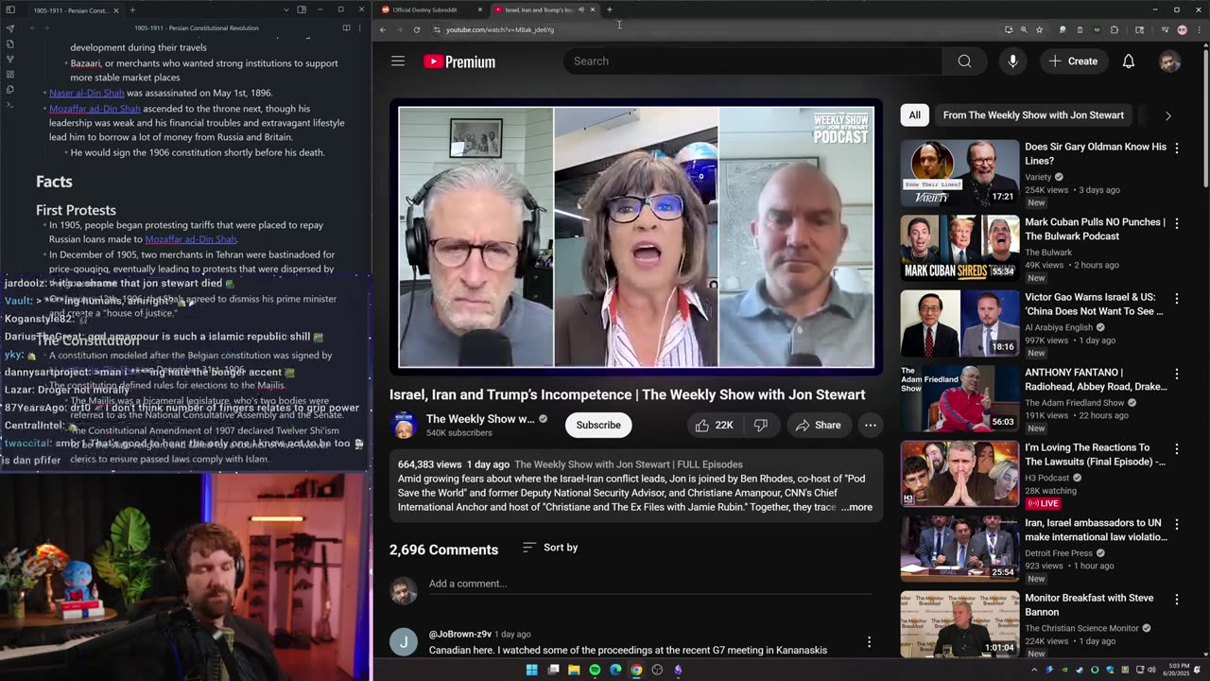This screenshot has height=681, width=1210.
Task: Open the comments 'Sort by' dropdown
Action: coord(550,548)
